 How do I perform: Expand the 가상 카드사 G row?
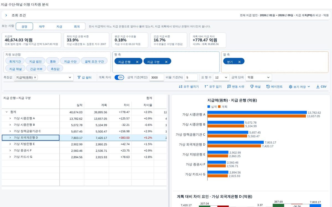(10, 157)
